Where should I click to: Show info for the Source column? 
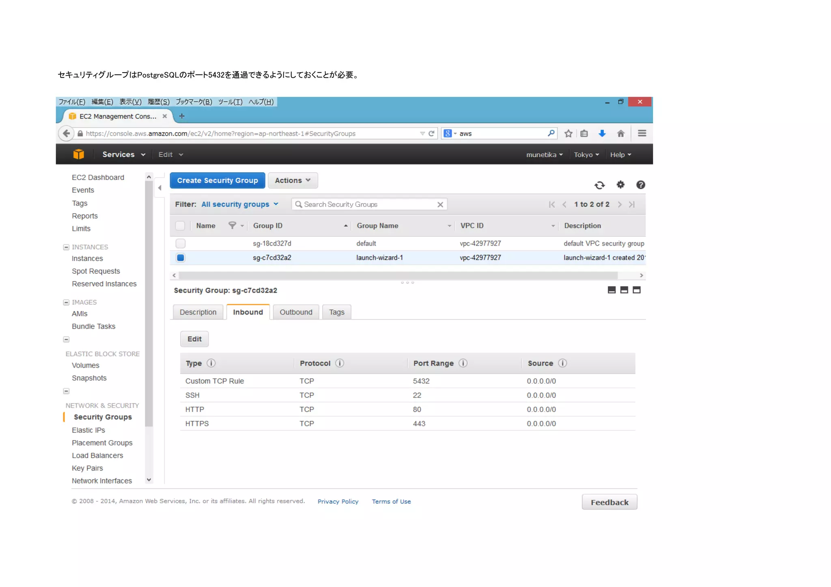[x=562, y=363]
